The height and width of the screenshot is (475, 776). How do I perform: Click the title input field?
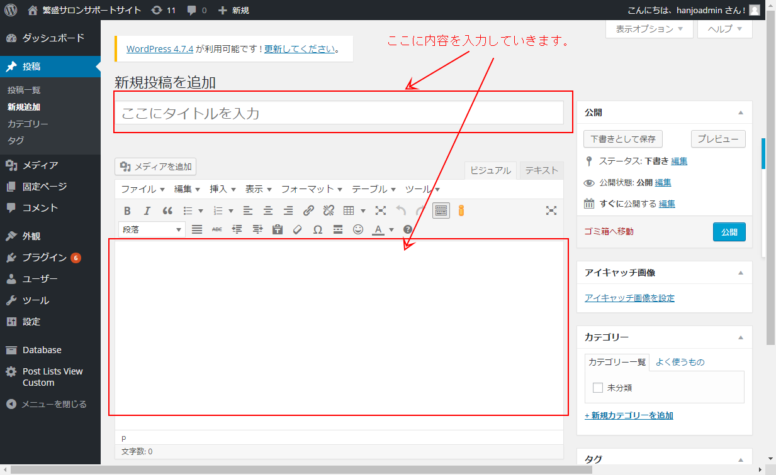(339, 113)
